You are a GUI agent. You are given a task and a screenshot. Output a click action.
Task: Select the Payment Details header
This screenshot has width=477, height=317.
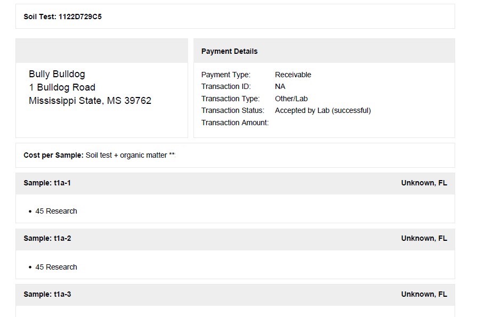click(x=229, y=52)
